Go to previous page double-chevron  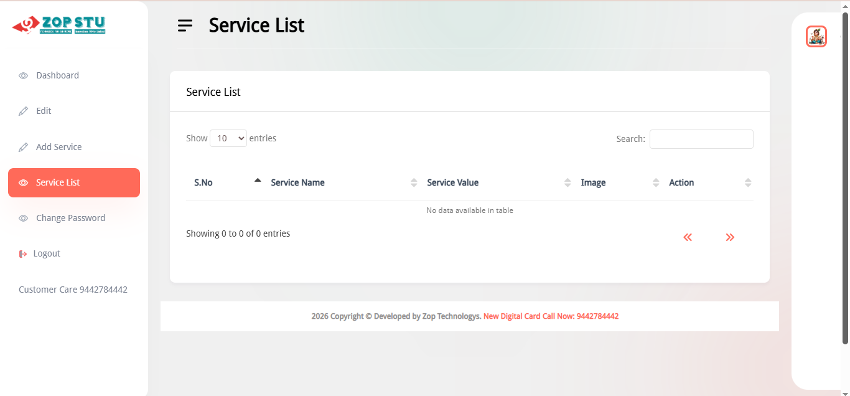point(687,237)
